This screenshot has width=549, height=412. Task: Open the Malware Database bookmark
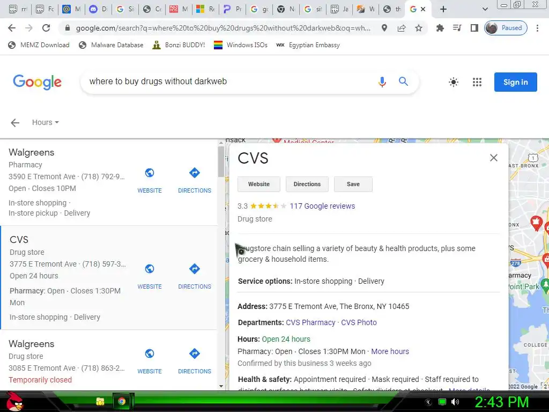coord(111,45)
